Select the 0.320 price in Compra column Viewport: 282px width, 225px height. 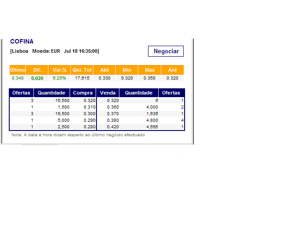tap(89, 101)
